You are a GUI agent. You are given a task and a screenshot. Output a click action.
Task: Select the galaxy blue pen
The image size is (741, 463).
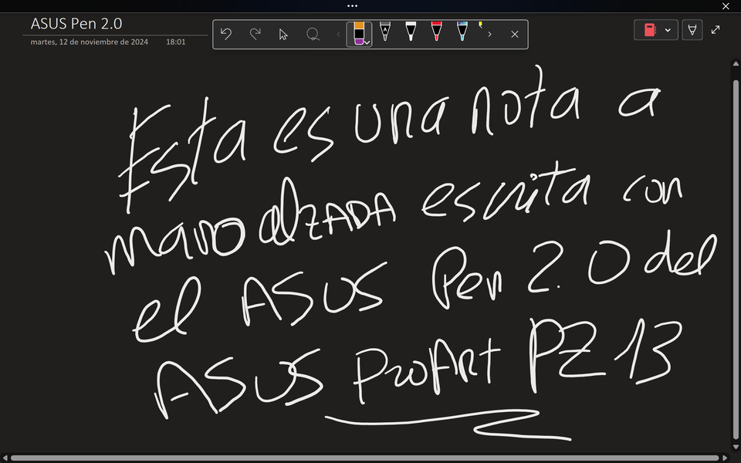[x=462, y=32]
